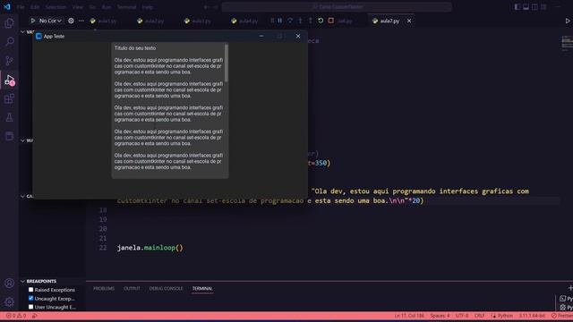Image resolution: width=573 pixels, height=322 pixels.
Task: Click janela.mainloop() on line 22
Action: pyautogui.click(x=150, y=248)
